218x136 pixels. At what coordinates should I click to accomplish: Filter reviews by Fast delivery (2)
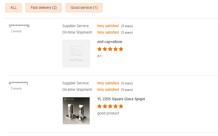(43, 8)
